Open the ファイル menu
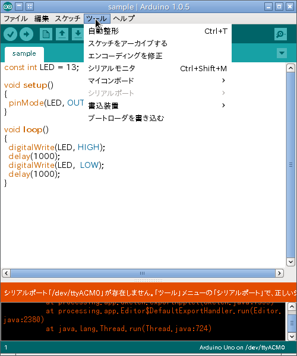The height and width of the screenshot is (356, 297). click(15, 18)
